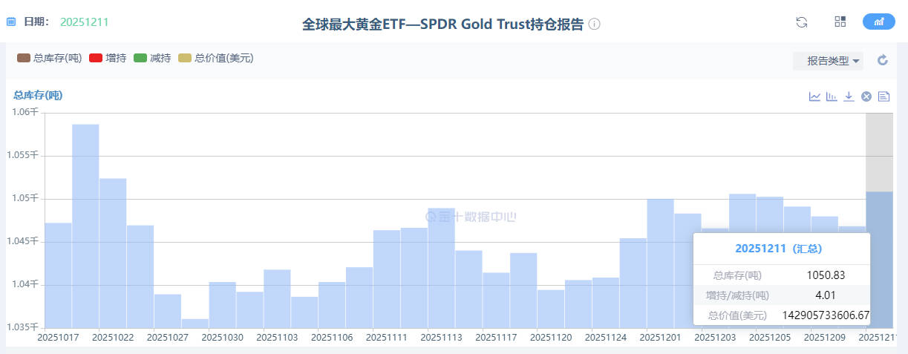
Task: Click the tooltip value 142905733606.67
Action: tap(826, 315)
